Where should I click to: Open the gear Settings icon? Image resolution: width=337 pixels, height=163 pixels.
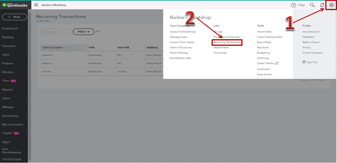(331, 5)
